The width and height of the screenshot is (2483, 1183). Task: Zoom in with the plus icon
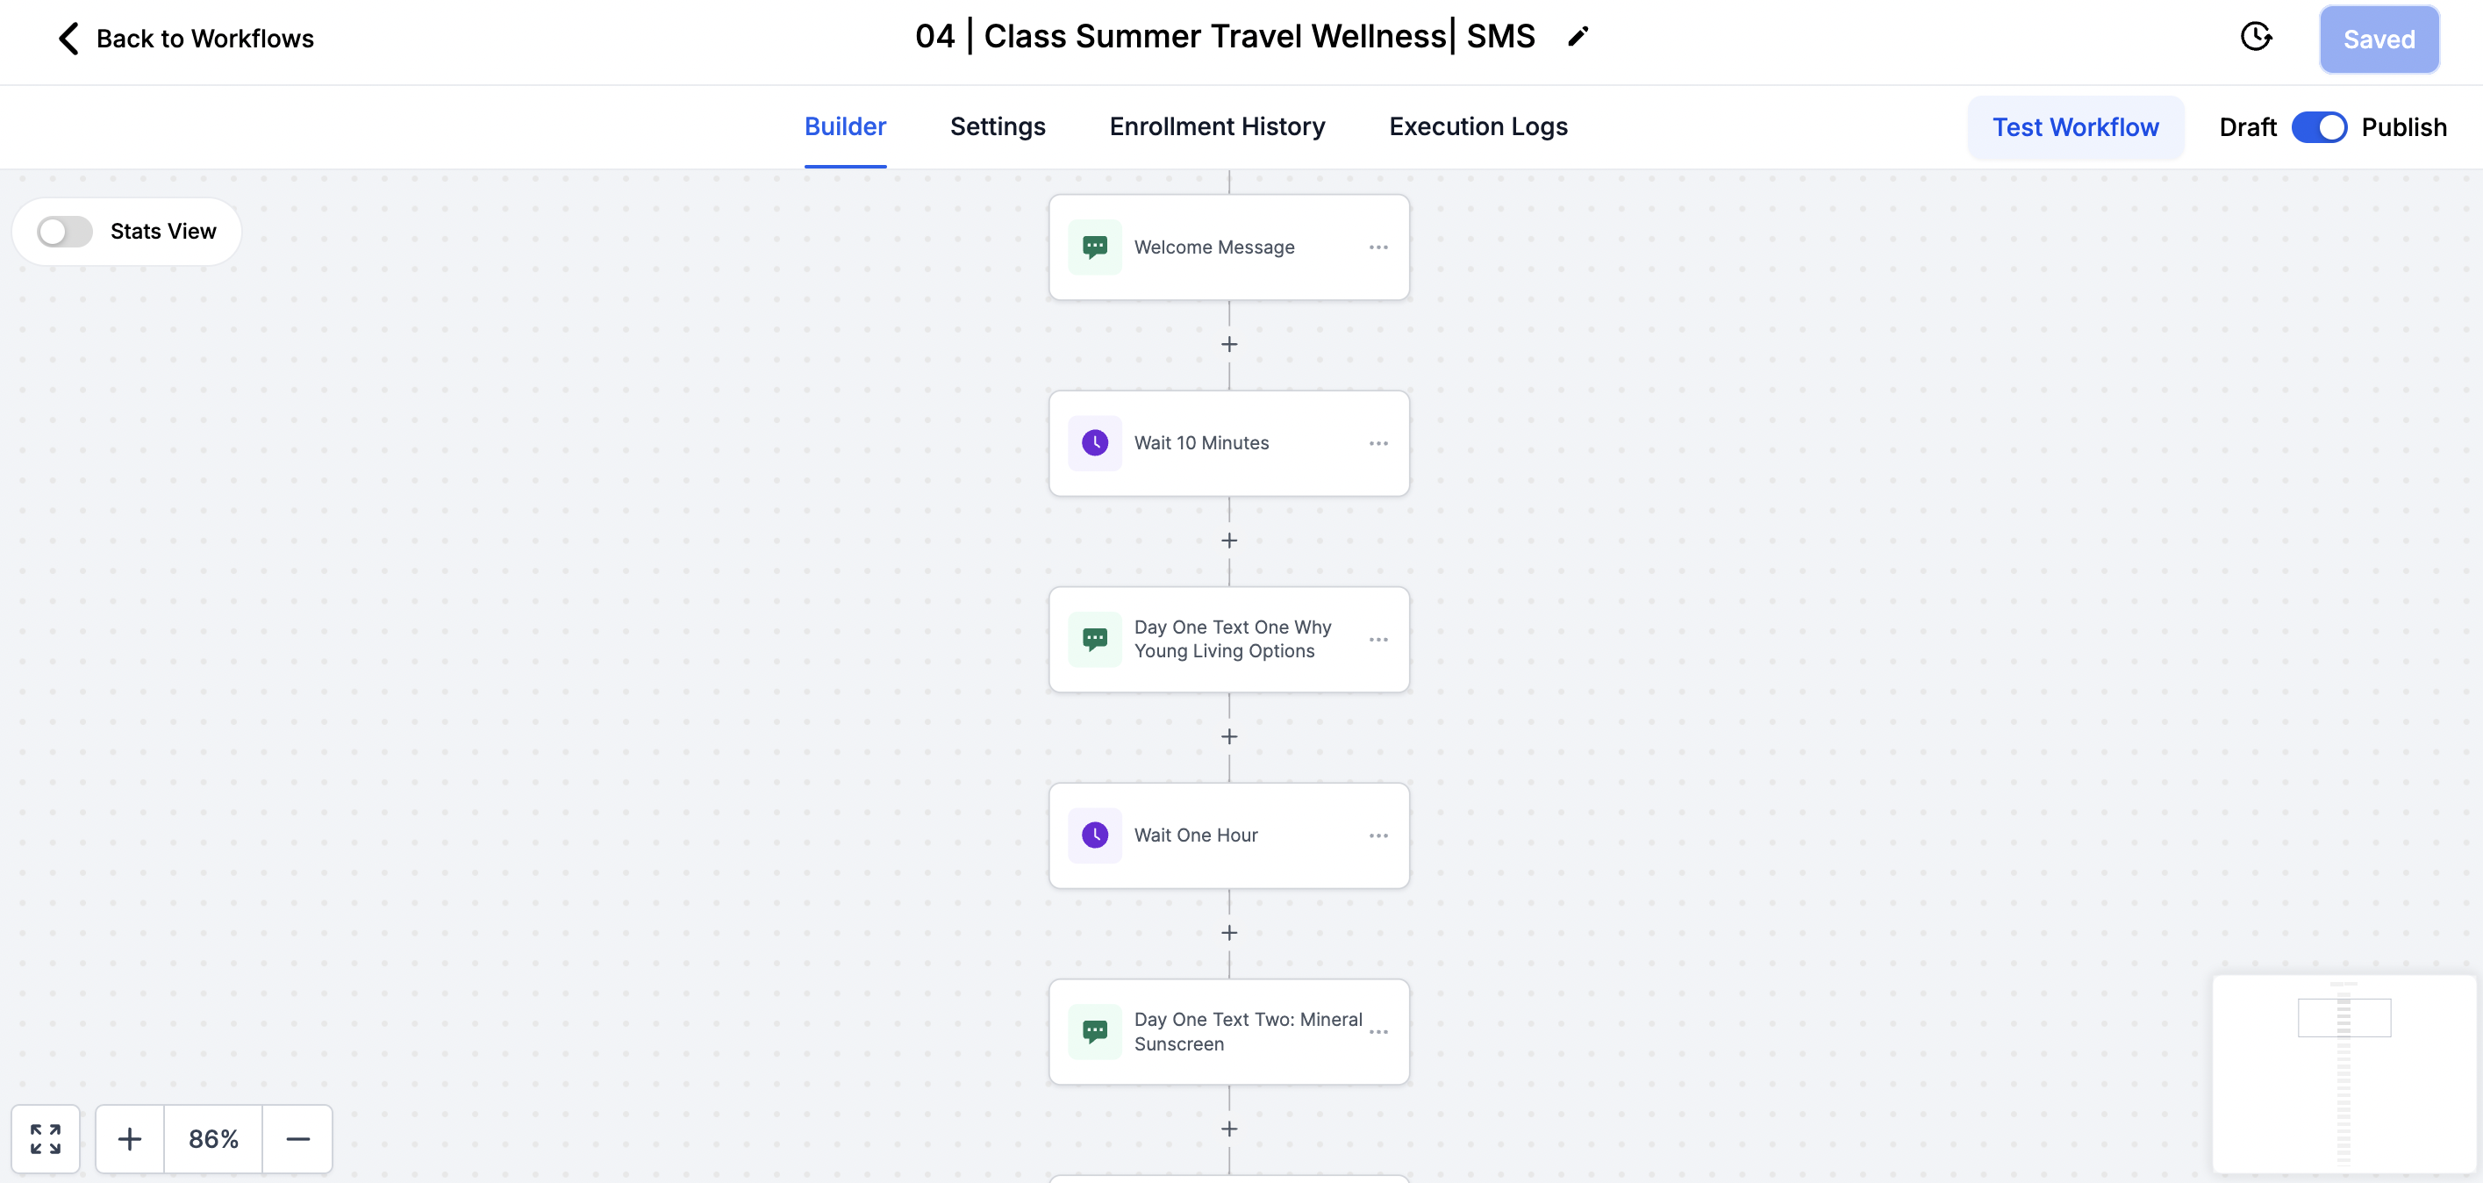[x=129, y=1138]
